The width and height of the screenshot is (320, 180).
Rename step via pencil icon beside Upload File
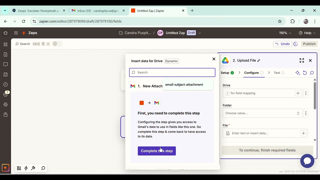tap(259, 60)
